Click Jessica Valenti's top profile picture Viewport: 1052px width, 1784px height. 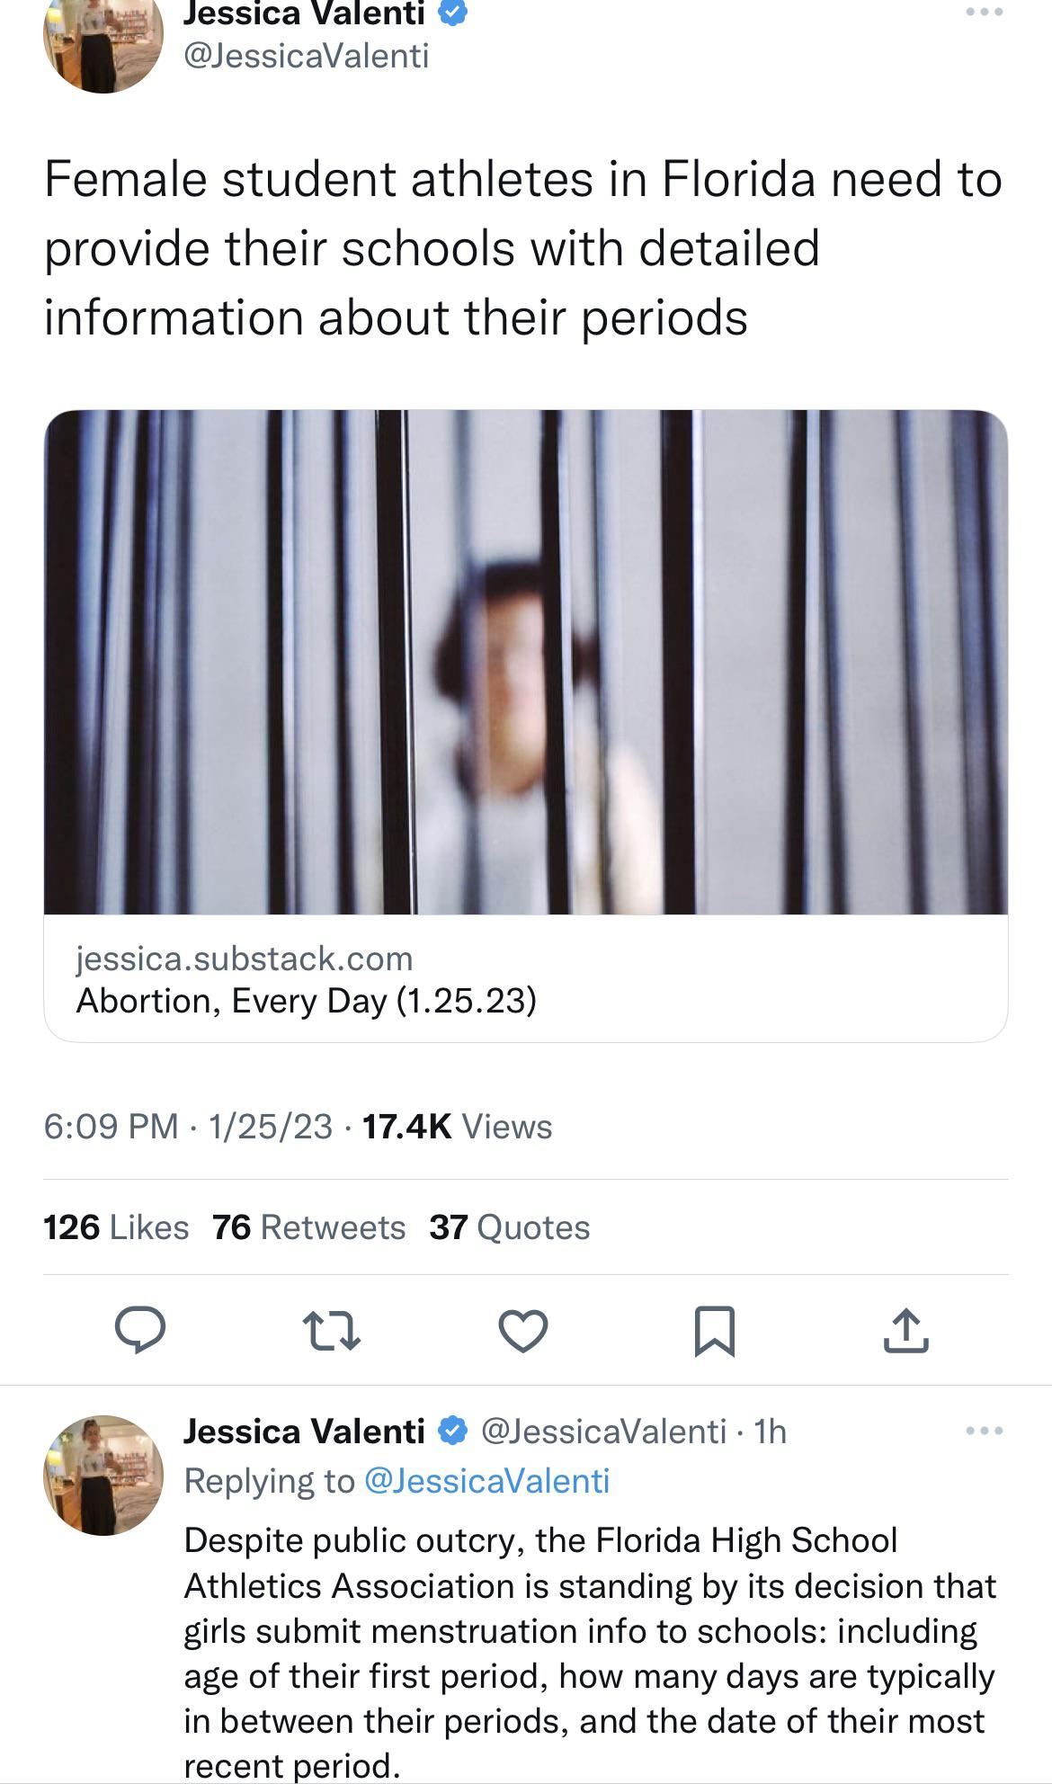[x=103, y=40]
